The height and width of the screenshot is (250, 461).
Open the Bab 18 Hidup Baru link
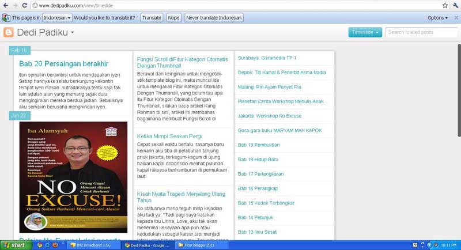(x=258, y=159)
